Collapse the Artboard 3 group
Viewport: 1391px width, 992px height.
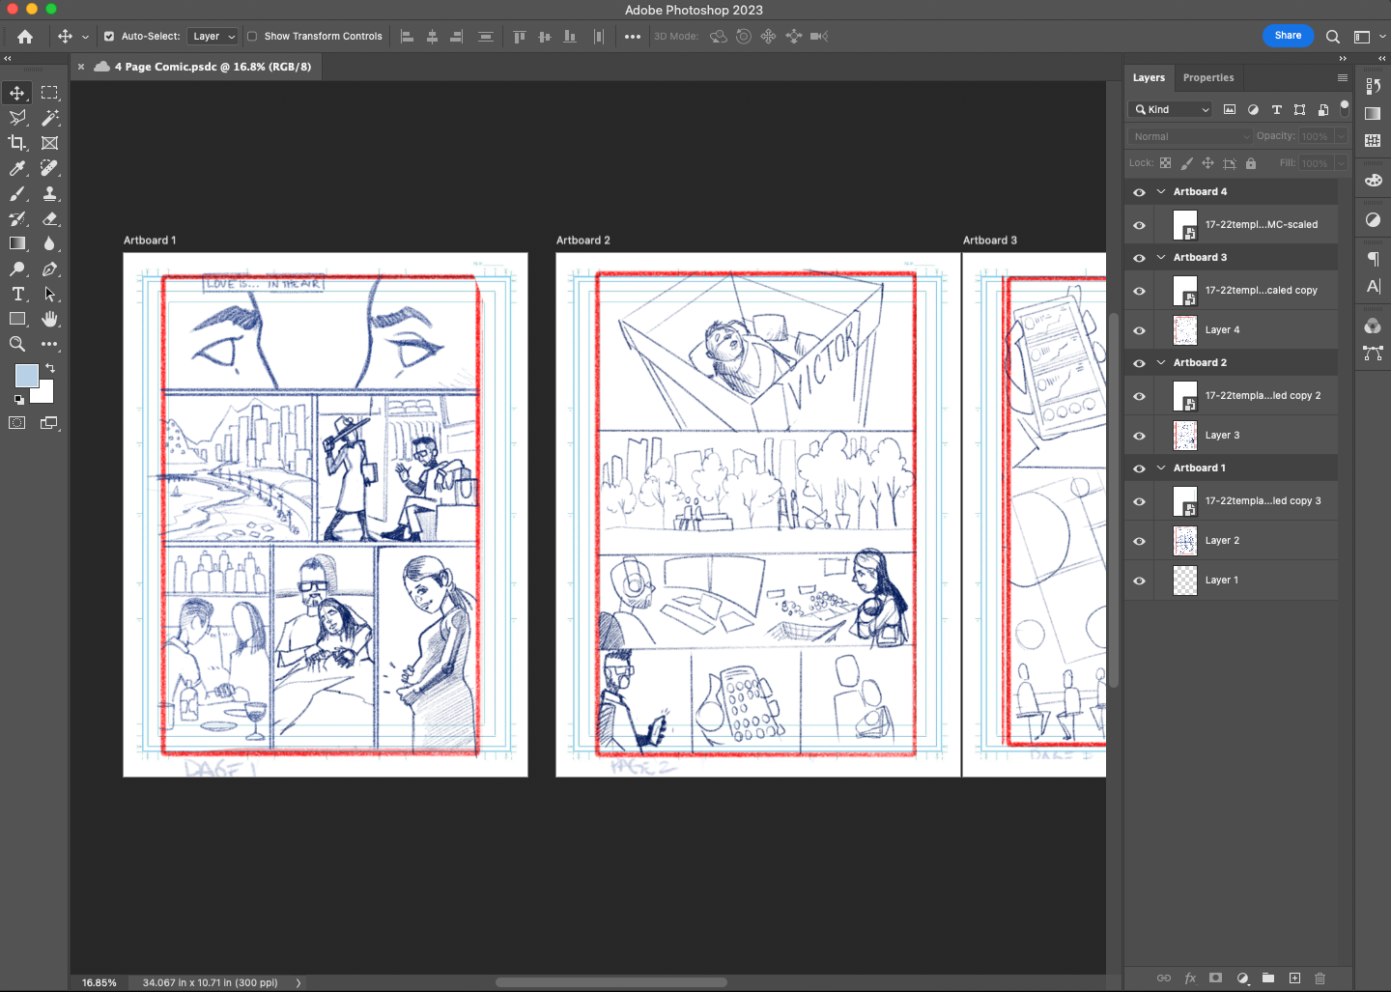[1161, 258]
